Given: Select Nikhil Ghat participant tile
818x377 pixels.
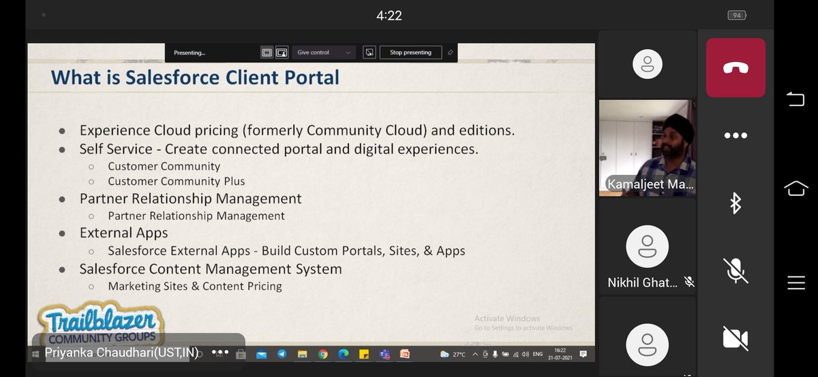Looking at the screenshot, I should [647, 246].
